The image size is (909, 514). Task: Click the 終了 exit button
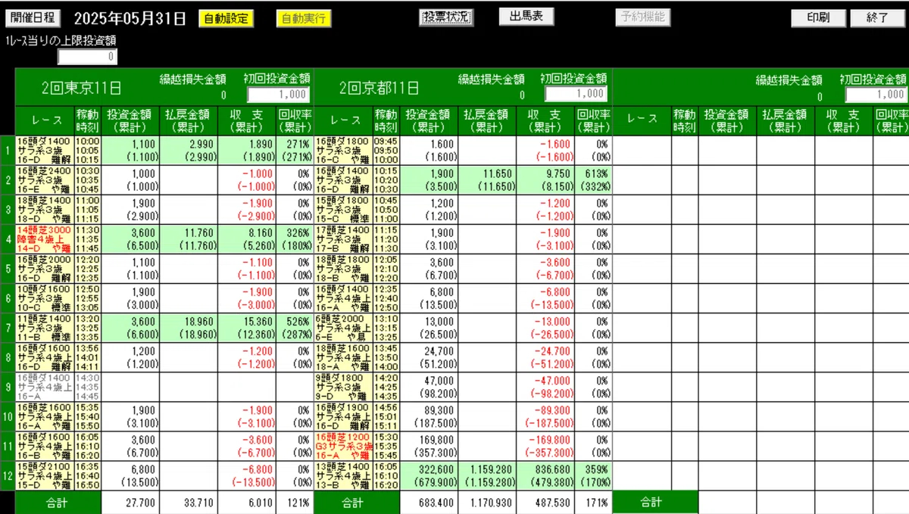[877, 17]
